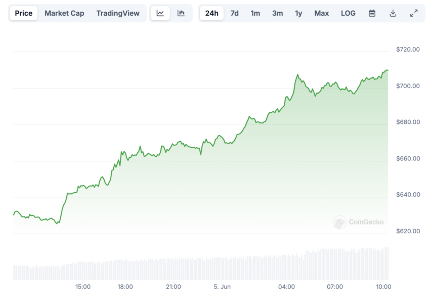Select the line chart view icon
Image resolution: width=430 pixels, height=300 pixels.
click(161, 13)
